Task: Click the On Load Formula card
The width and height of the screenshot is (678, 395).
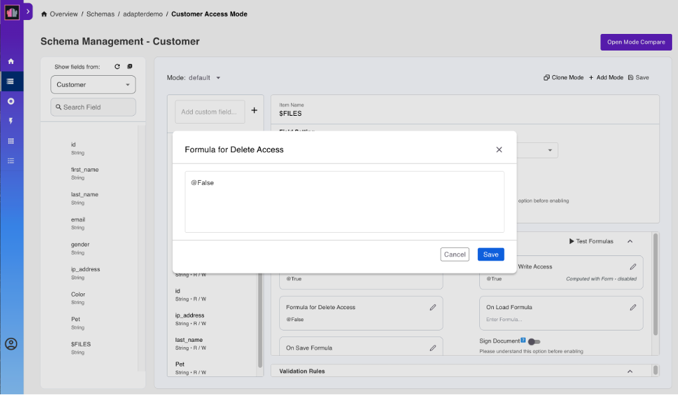Action: click(561, 313)
